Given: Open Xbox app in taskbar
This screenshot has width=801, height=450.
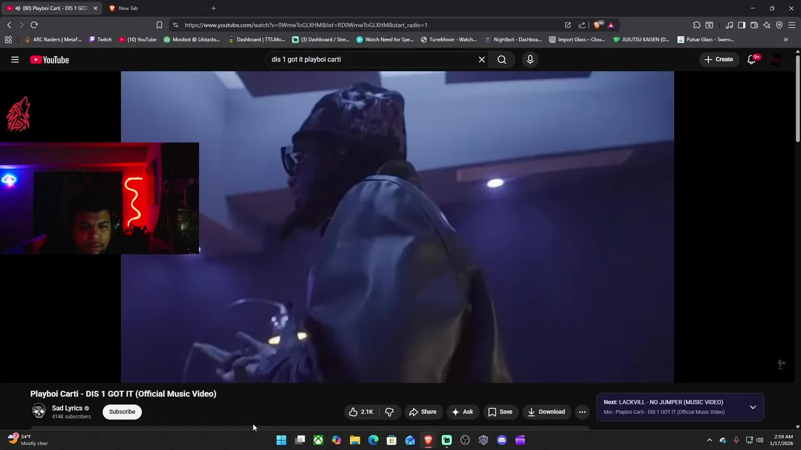Looking at the screenshot, I should tap(319, 440).
